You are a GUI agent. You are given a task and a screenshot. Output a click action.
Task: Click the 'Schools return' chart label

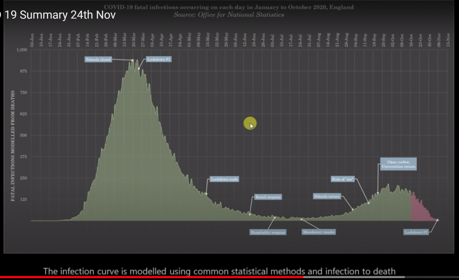tap(327, 197)
